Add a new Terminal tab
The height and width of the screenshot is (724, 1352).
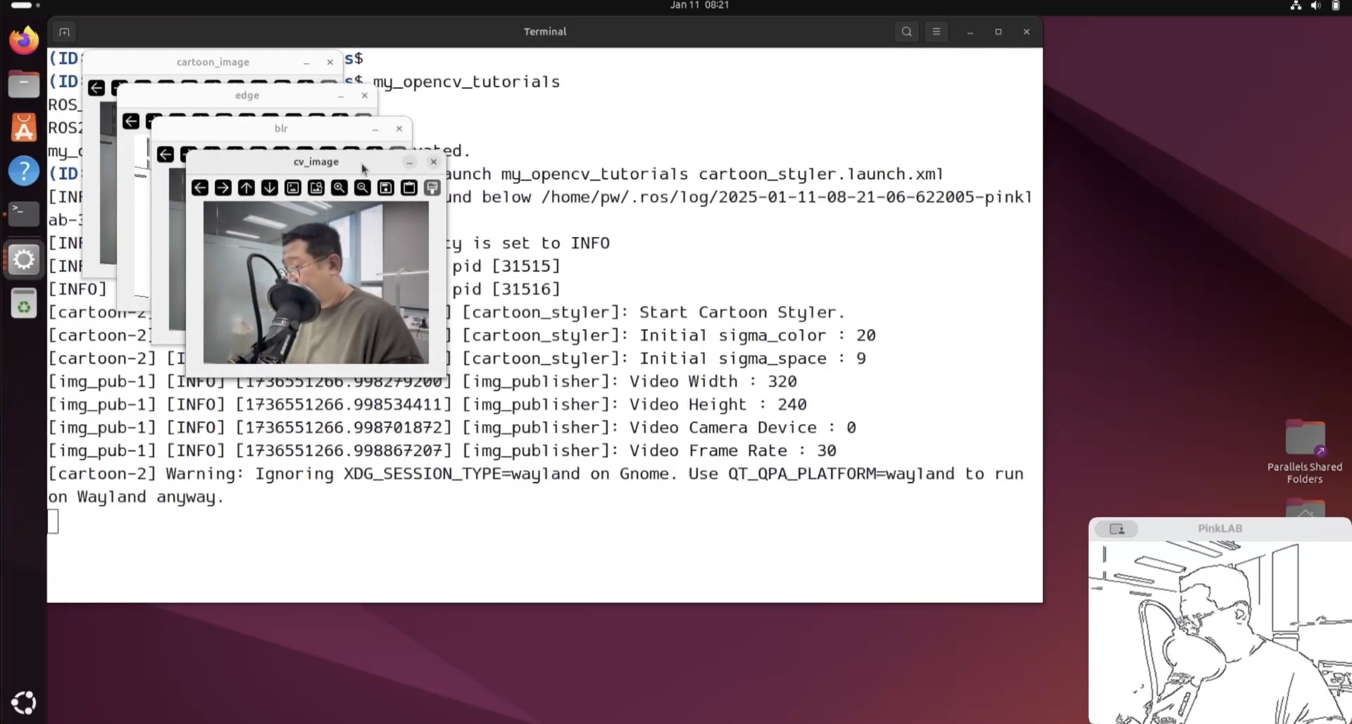pyautogui.click(x=65, y=32)
